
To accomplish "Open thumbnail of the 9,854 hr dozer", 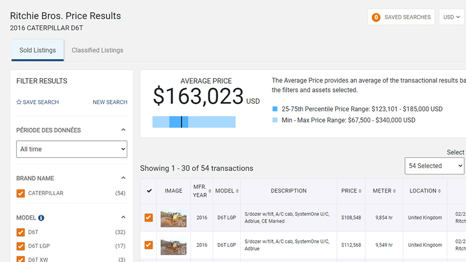I will tap(174, 218).
